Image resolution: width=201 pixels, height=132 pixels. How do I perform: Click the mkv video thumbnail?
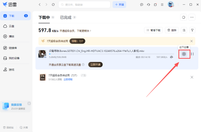coord(42,54)
